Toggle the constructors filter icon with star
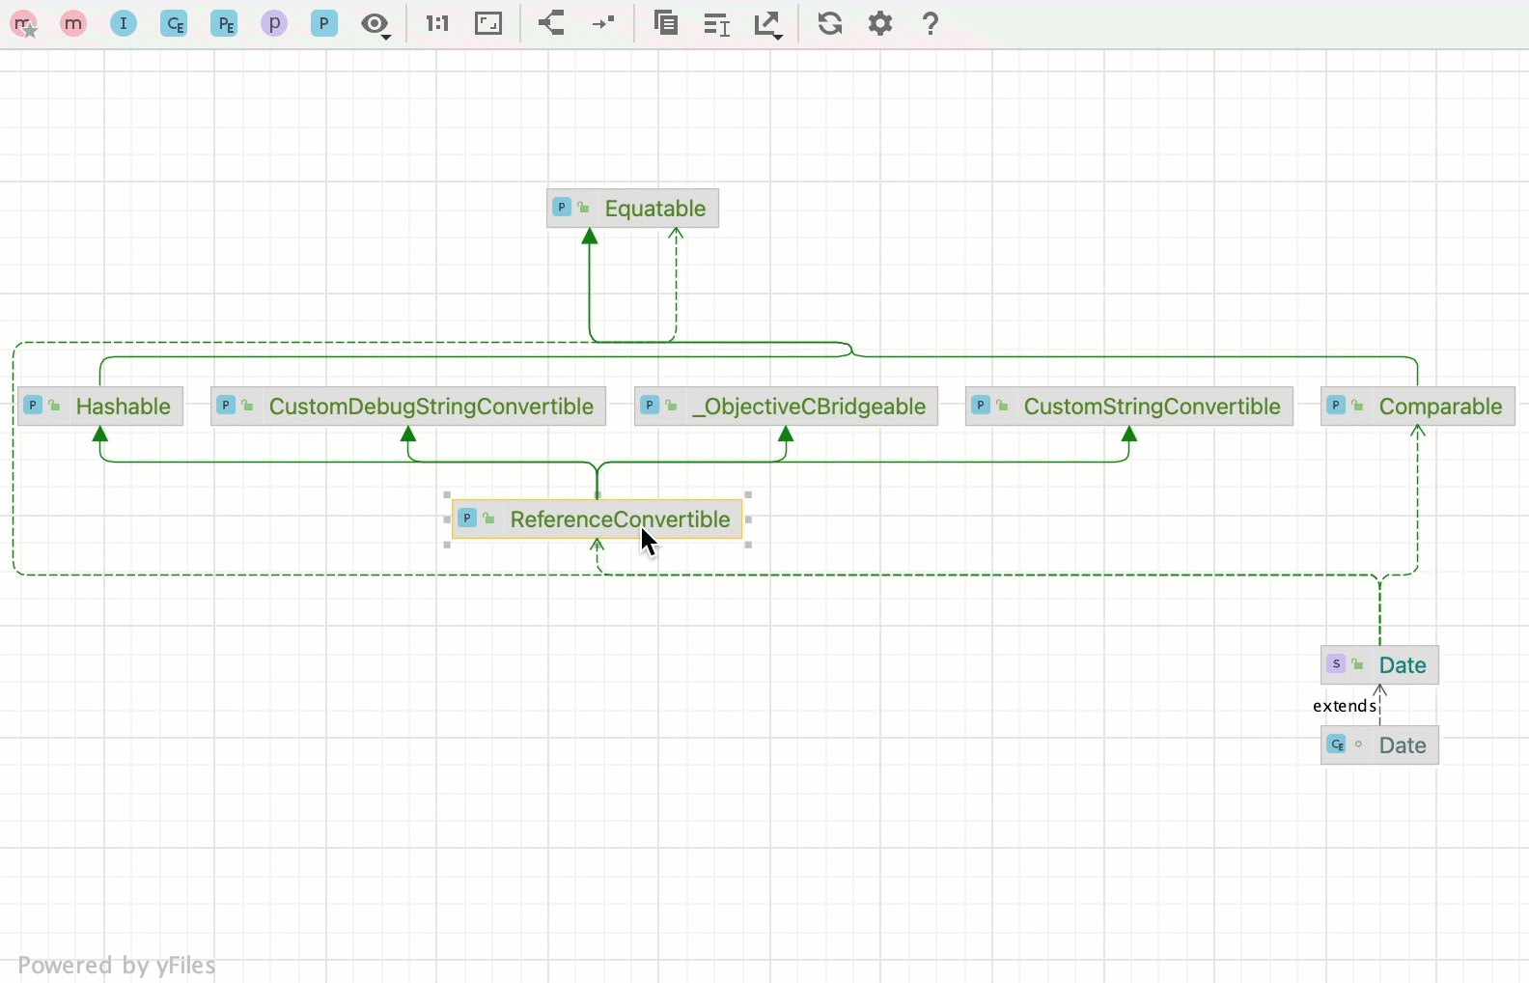 coord(24,24)
